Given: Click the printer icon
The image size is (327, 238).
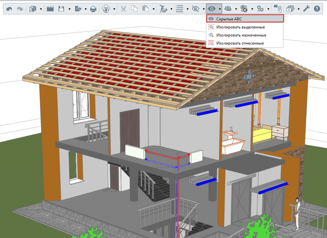Looking at the screenshot, I should (x=93, y=9).
